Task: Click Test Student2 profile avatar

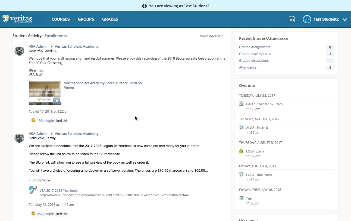Action: (307, 19)
